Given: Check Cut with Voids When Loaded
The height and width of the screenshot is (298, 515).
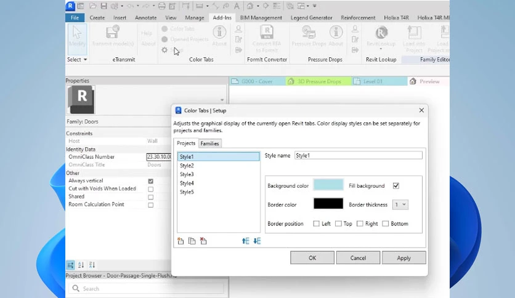Looking at the screenshot, I should (151, 189).
